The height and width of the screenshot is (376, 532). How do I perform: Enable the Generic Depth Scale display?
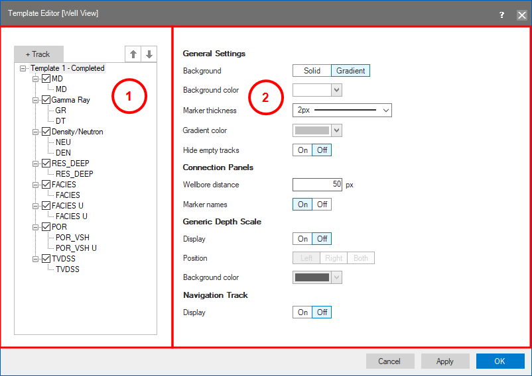pyautogui.click(x=302, y=239)
